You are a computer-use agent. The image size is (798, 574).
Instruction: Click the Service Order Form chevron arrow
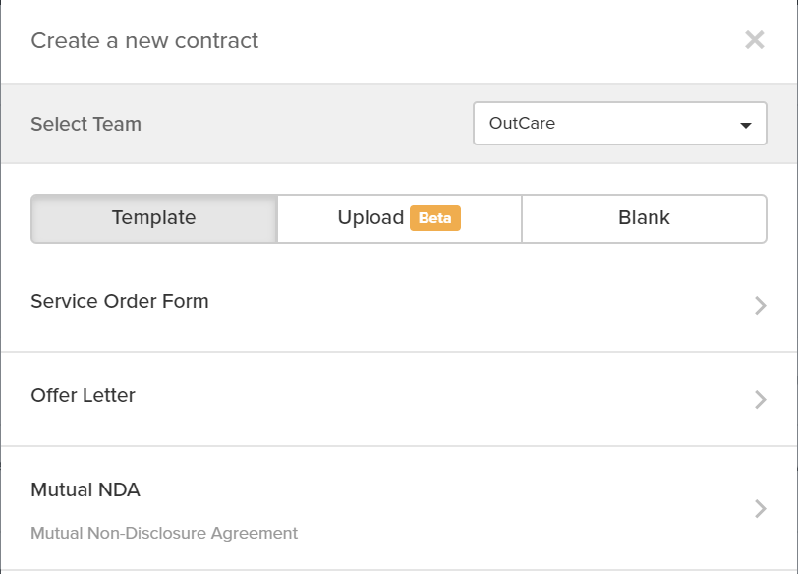coord(760,305)
